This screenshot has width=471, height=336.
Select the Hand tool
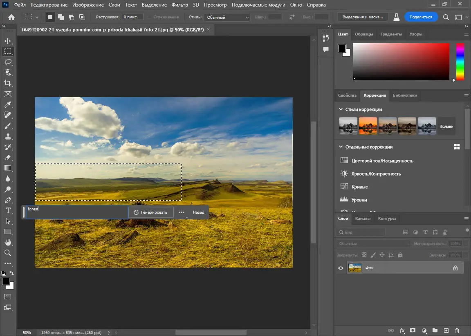click(x=8, y=242)
